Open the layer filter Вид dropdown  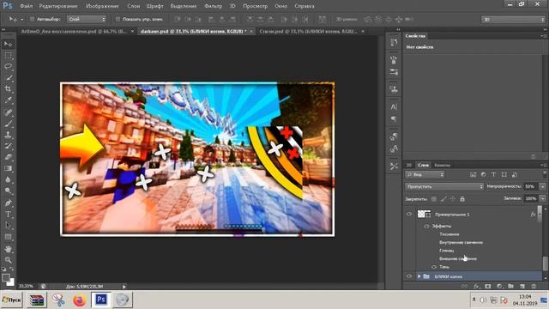[x=425, y=174]
